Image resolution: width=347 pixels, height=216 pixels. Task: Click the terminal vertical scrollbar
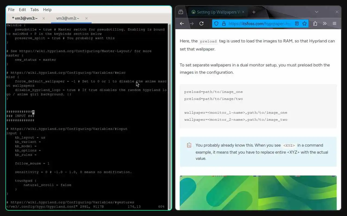(x=170, y=116)
